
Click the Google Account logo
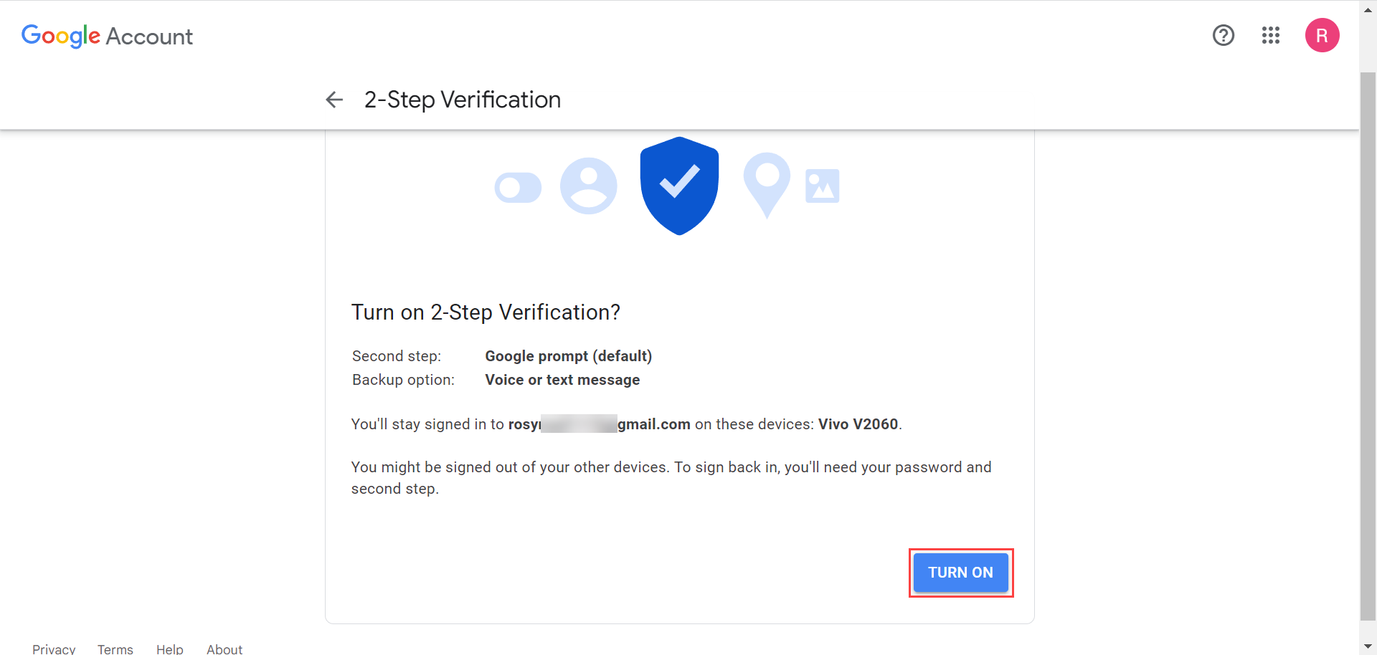pyautogui.click(x=107, y=36)
